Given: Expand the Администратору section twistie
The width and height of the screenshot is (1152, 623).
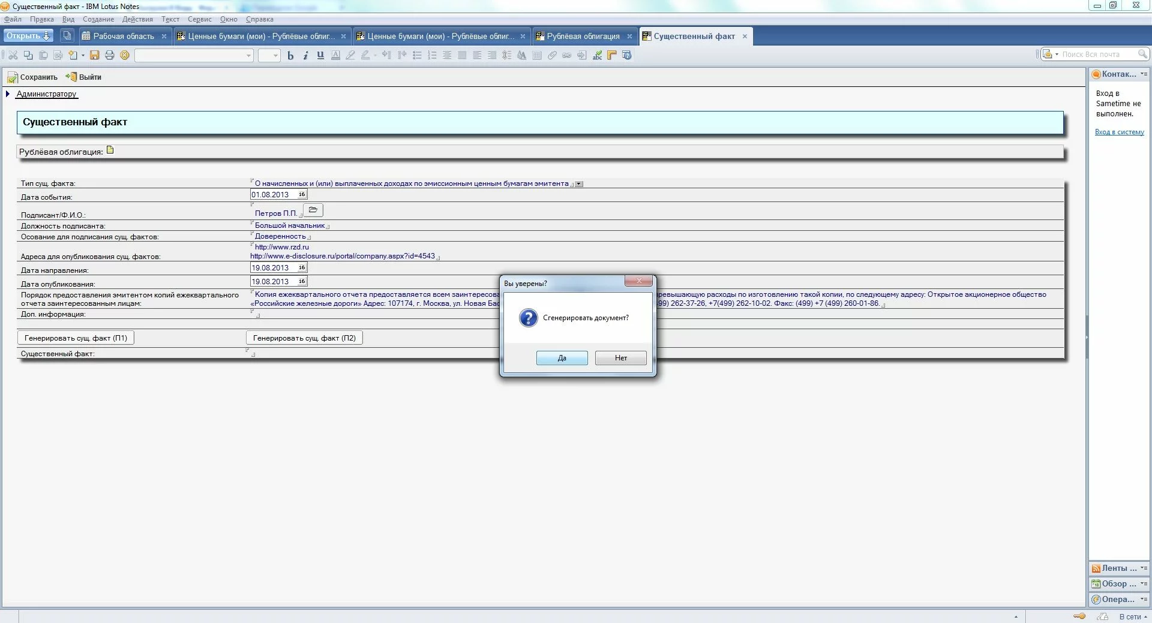Looking at the screenshot, I should [x=8, y=94].
